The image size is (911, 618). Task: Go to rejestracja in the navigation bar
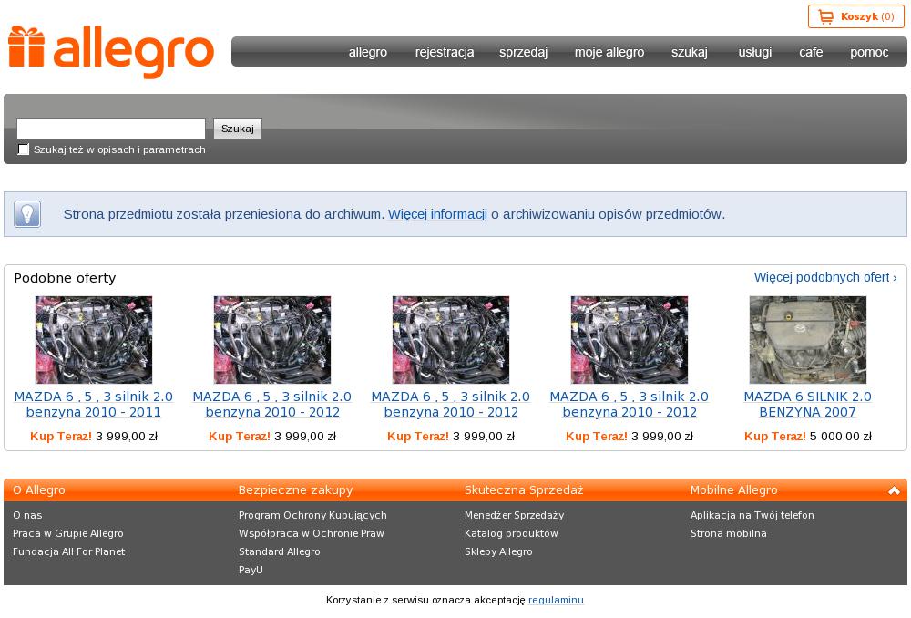[445, 52]
